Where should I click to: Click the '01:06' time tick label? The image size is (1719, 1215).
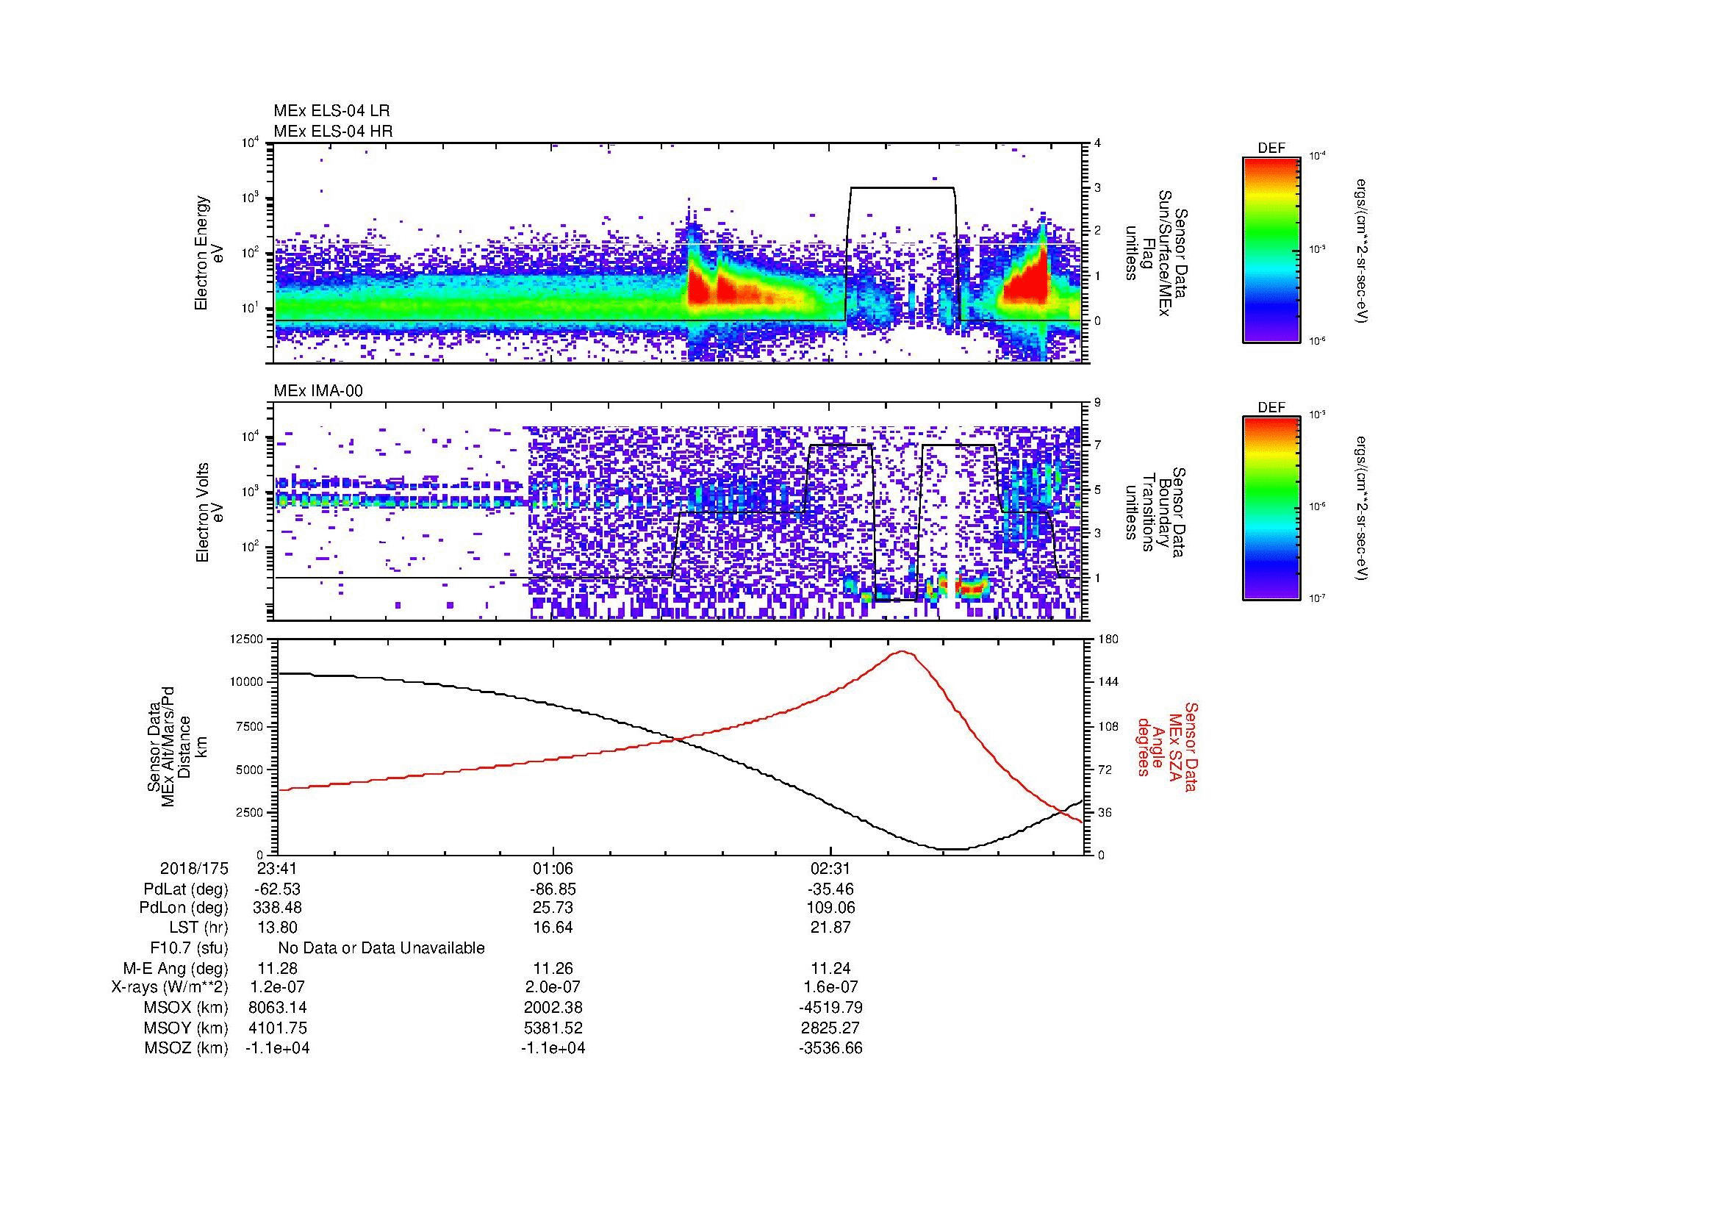553,868
